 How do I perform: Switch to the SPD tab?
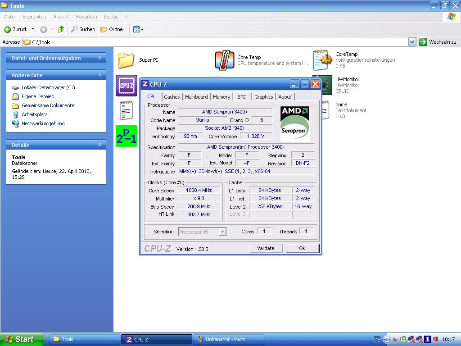click(x=242, y=97)
